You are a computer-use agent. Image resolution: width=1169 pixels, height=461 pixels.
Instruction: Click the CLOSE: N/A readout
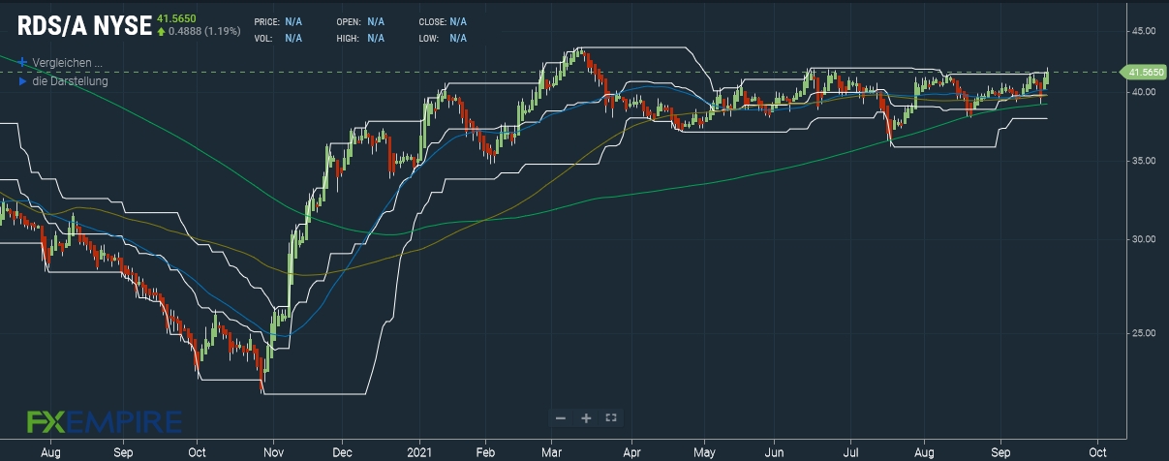click(443, 21)
